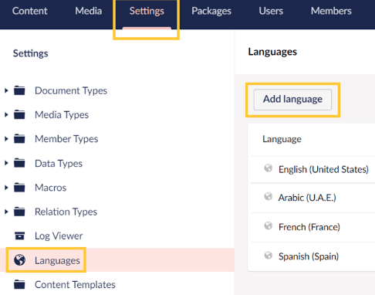Expand the Macros tree arrow
The image size is (375, 295).
6,188
